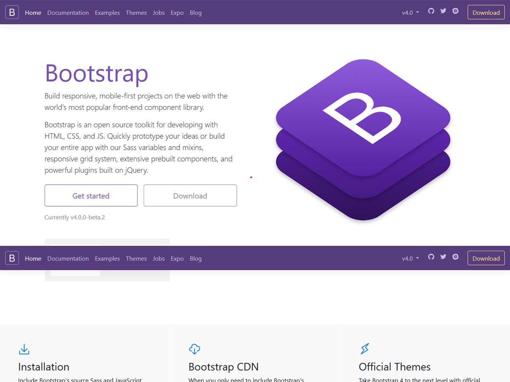Viewport: 510px width, 382px height.
Task: Open the Examples section from navbar
Action: pos(107,13)
